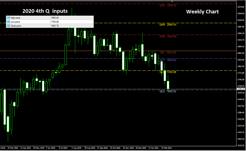Click the 1617.00 price scale label

click(x=241, y=106)
